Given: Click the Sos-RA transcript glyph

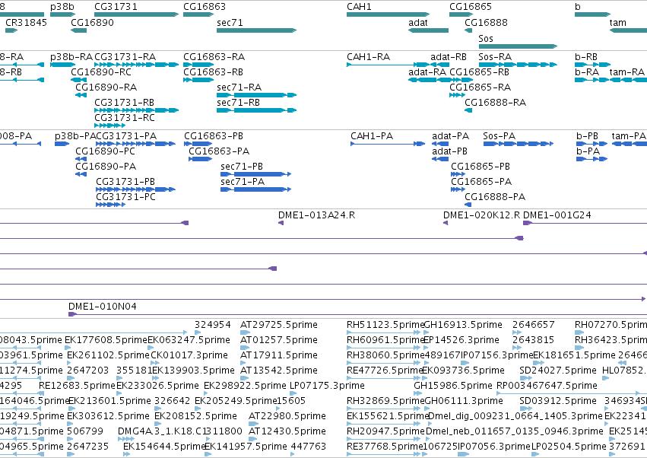Looking at the screenshot, I should point(518,65).
